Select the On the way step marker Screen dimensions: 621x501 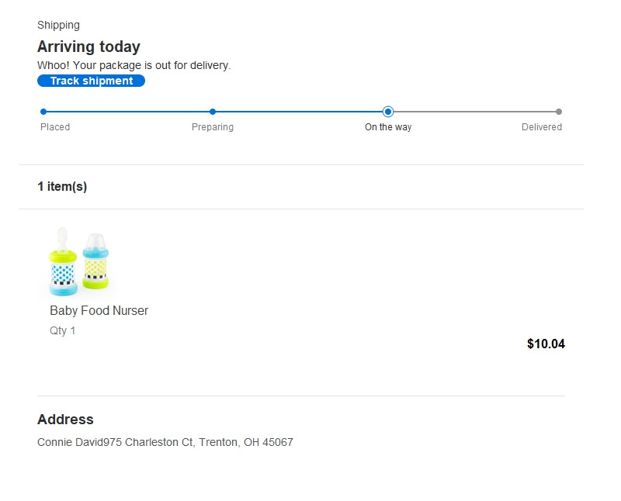click(388, 112)
